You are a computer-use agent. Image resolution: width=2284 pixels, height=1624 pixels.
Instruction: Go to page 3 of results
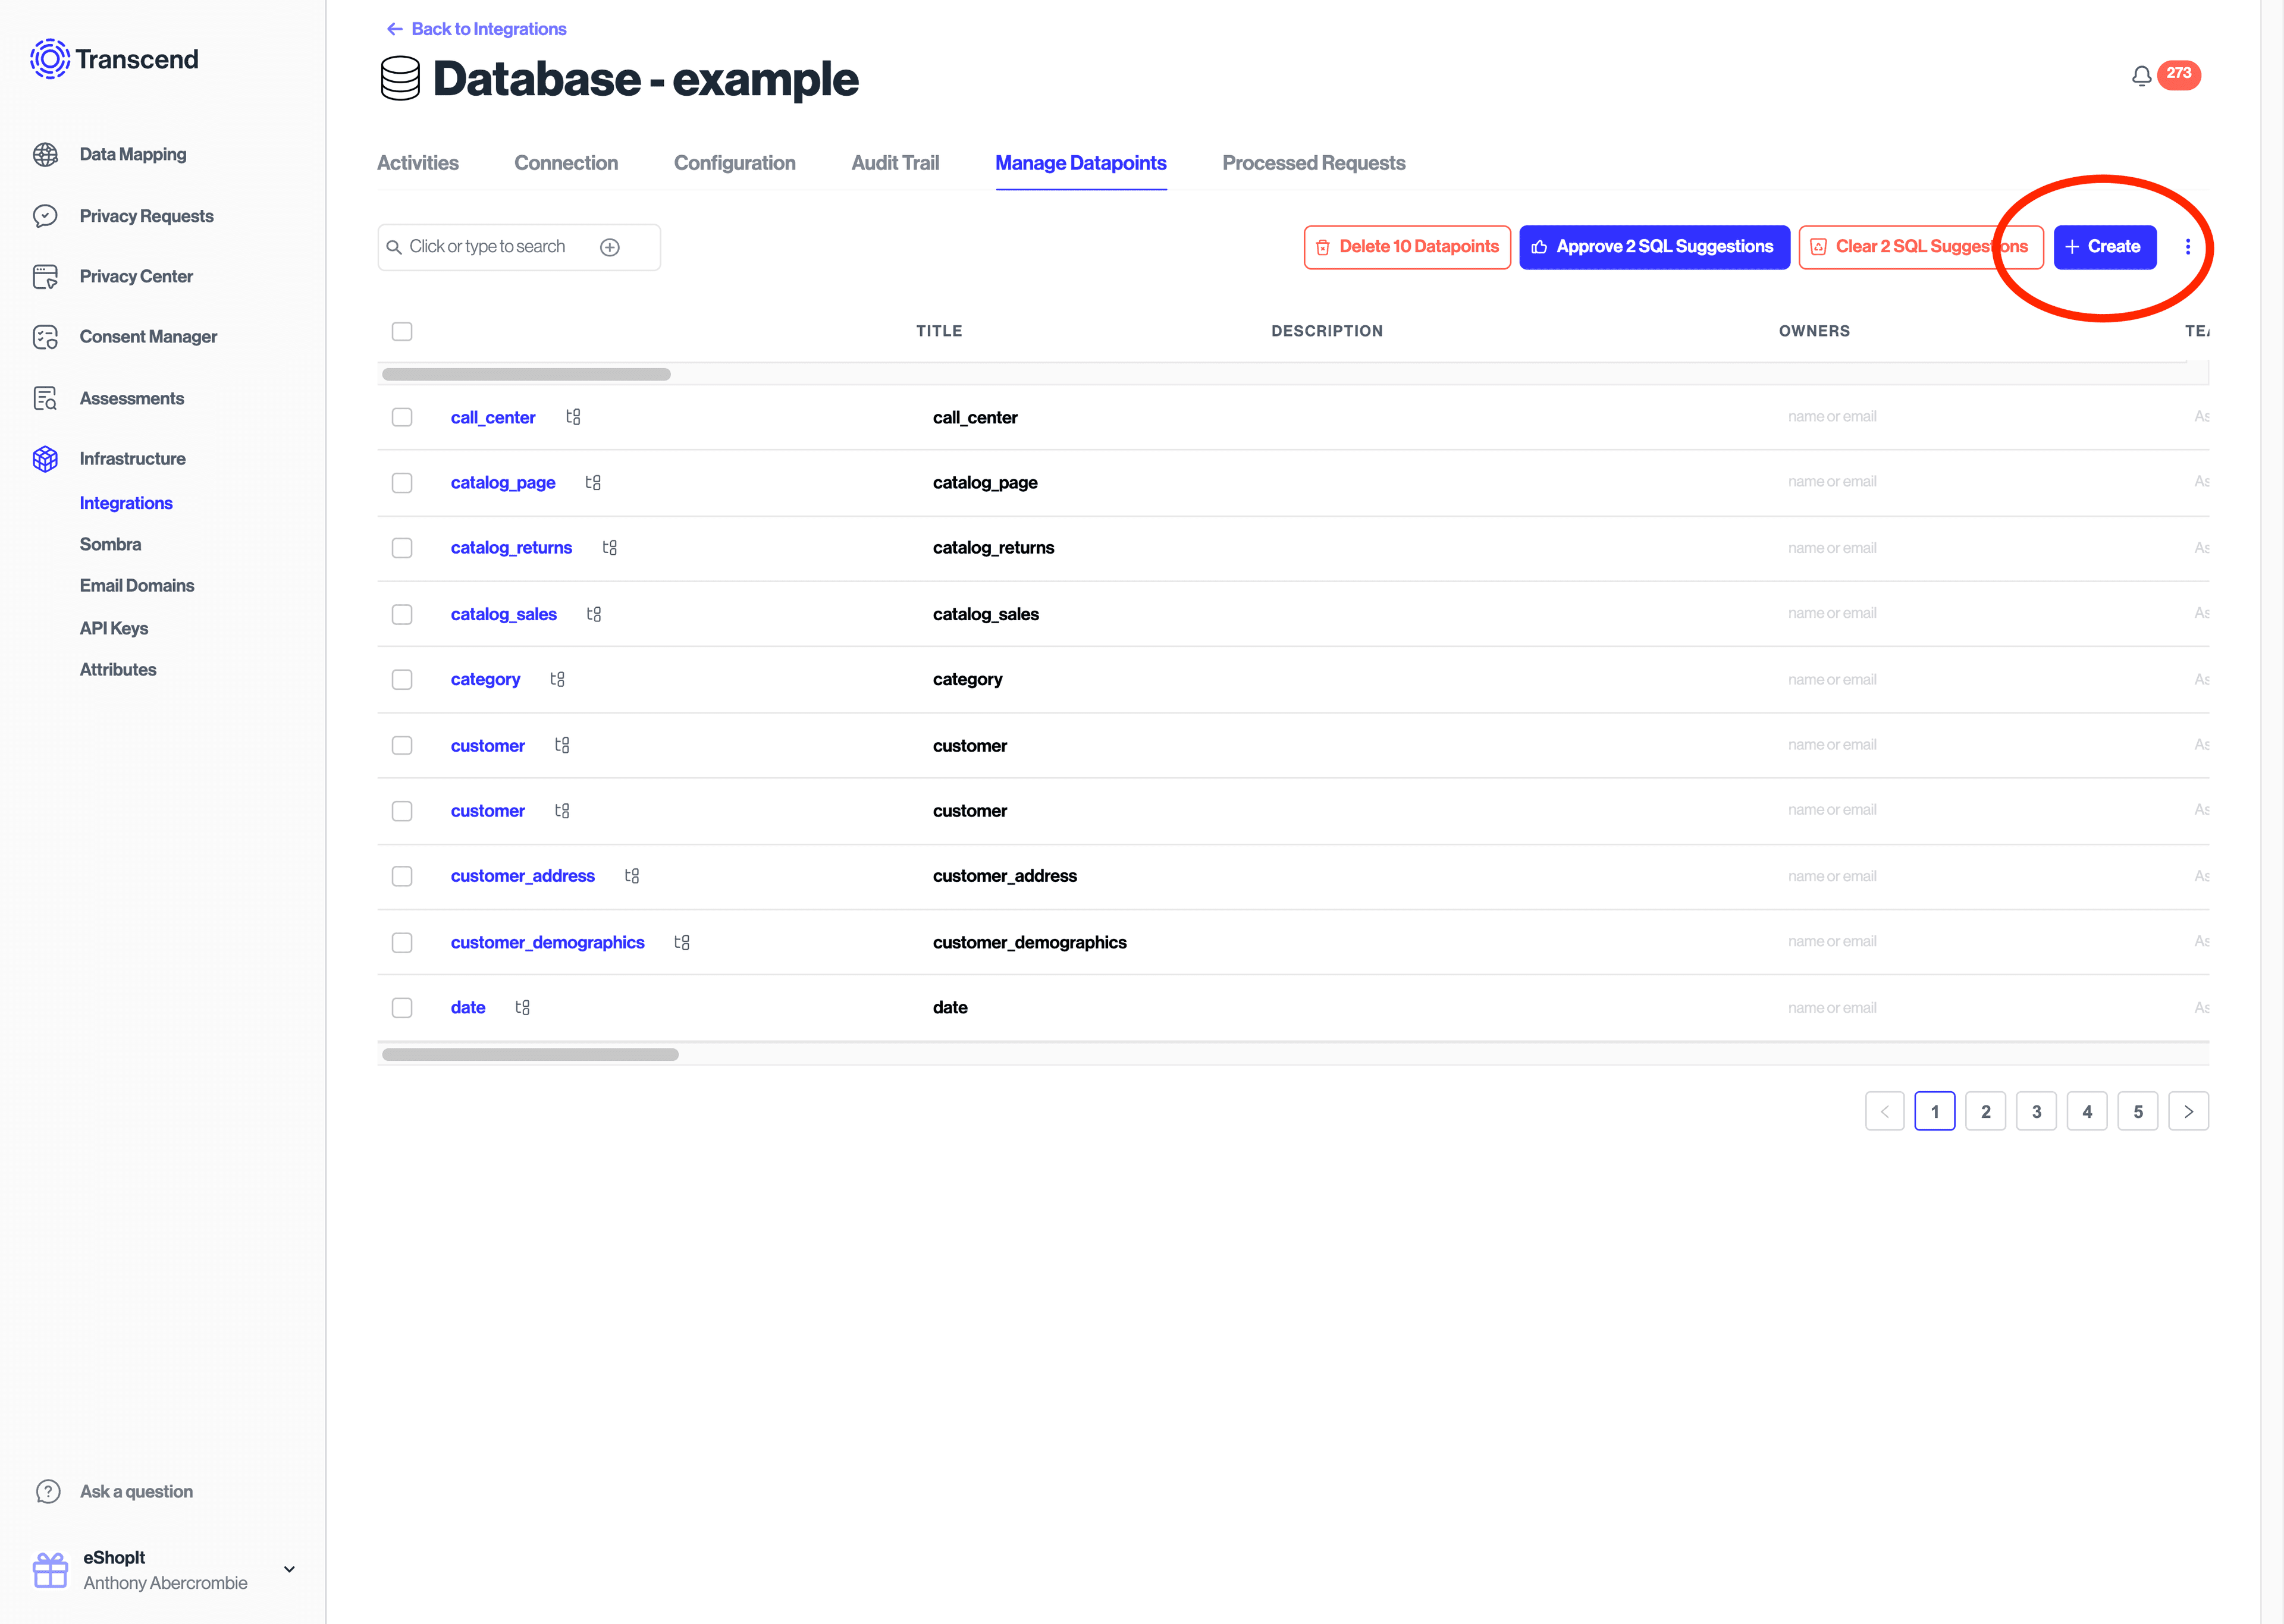[2037, 1111]
